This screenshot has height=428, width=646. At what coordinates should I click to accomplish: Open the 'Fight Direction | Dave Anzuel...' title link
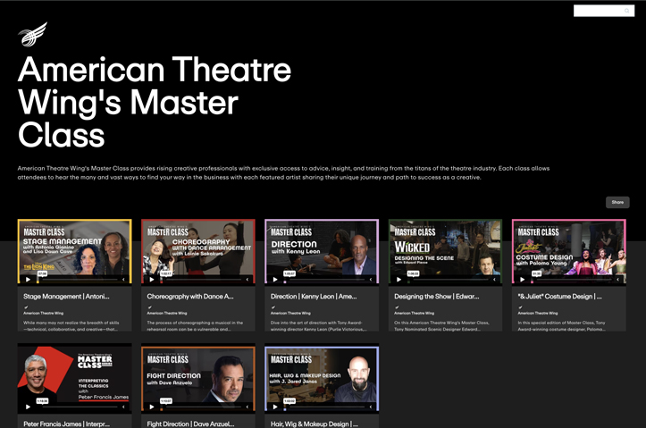tap(190, 424)
